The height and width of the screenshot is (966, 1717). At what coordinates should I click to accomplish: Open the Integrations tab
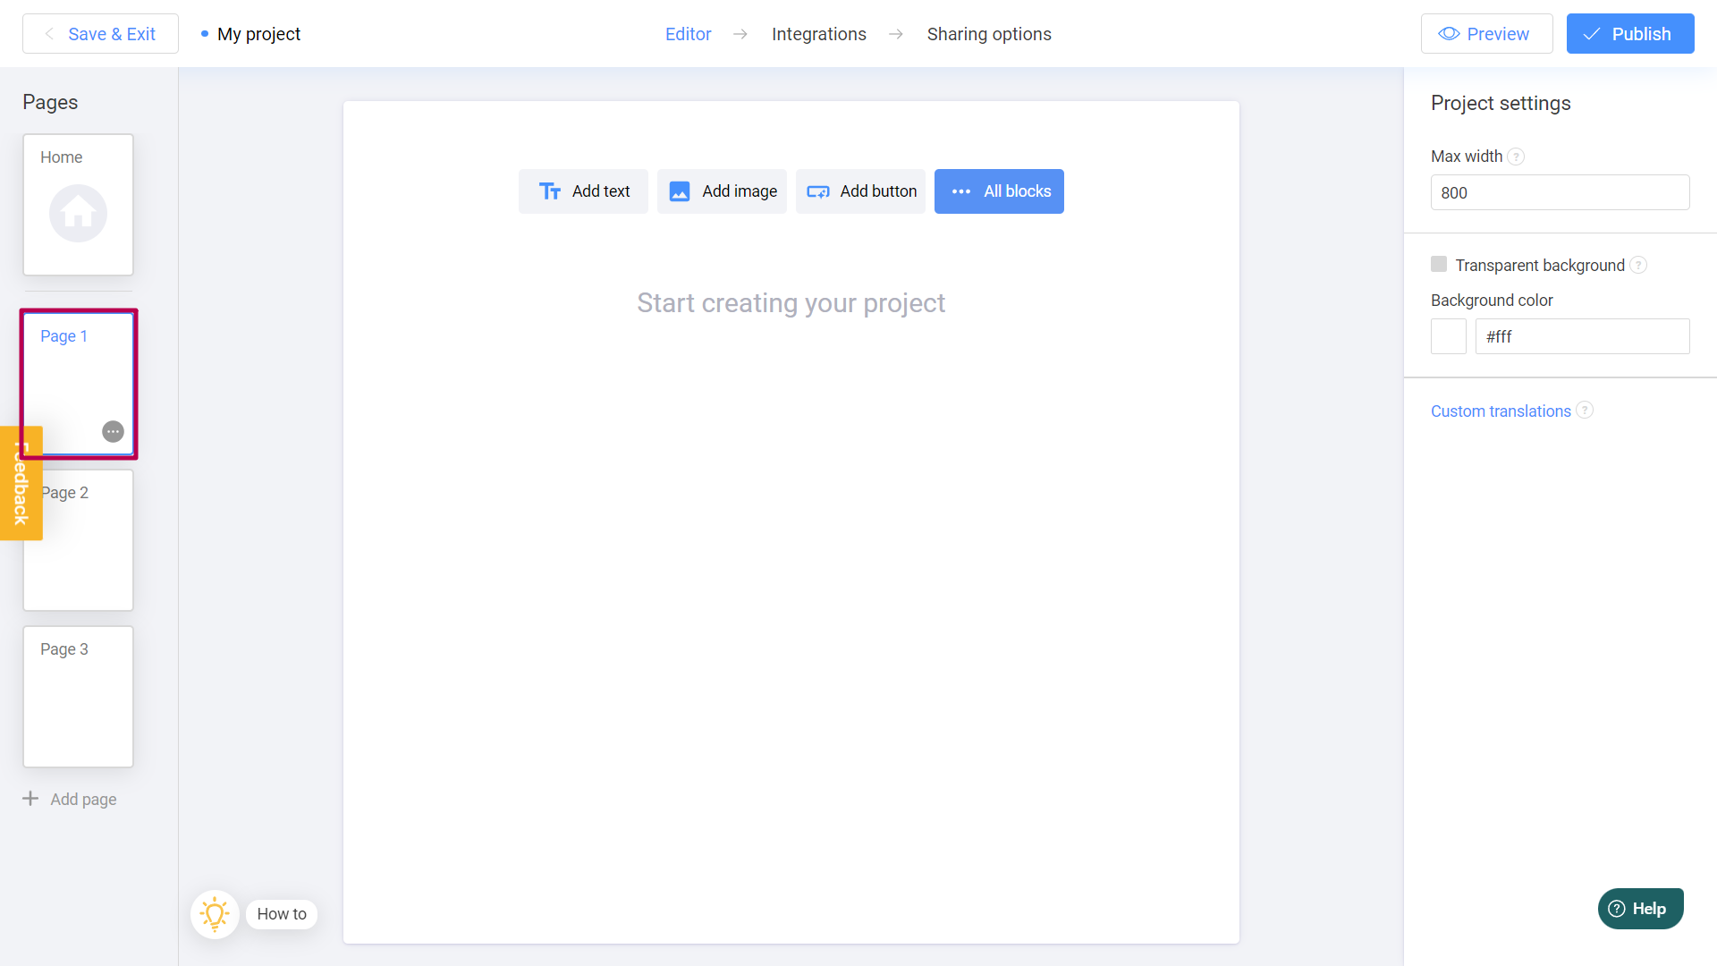(x=818, y=34)
